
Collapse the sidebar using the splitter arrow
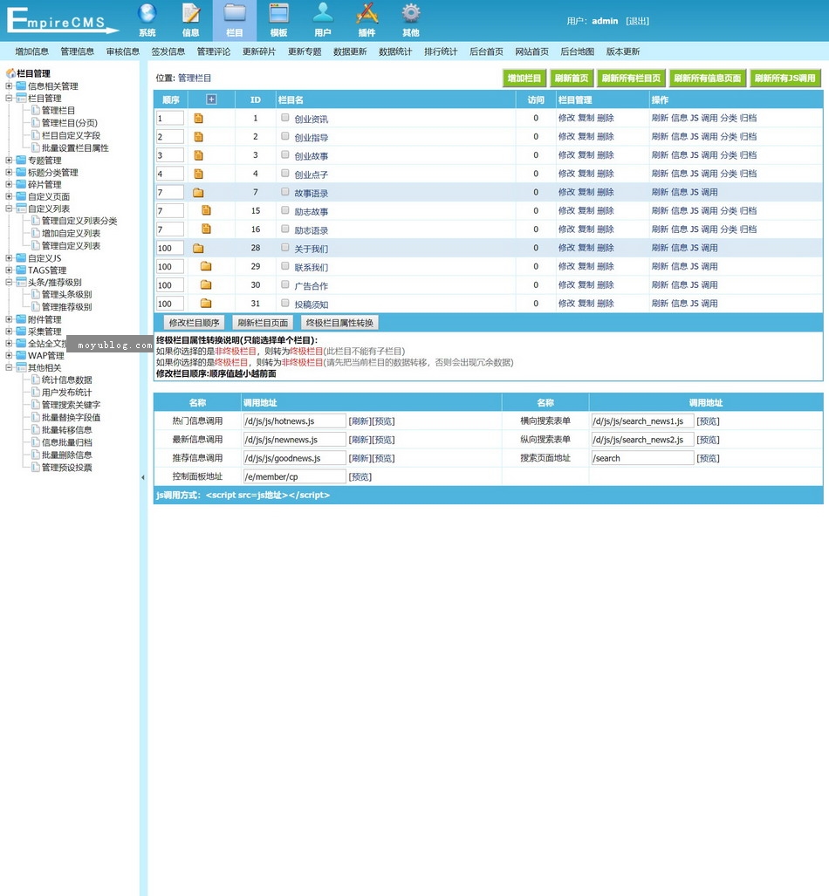tap(143, 477)
